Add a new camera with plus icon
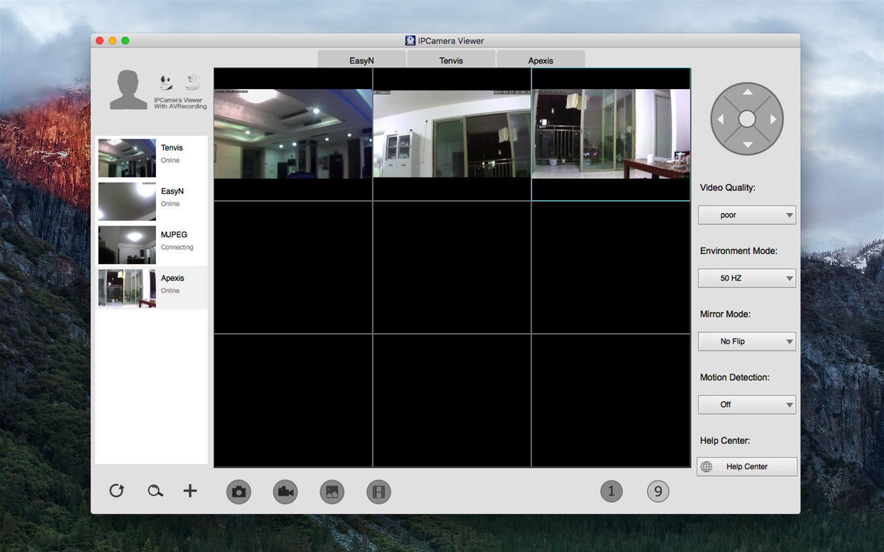The image size is (884, 552). point(190,491)
